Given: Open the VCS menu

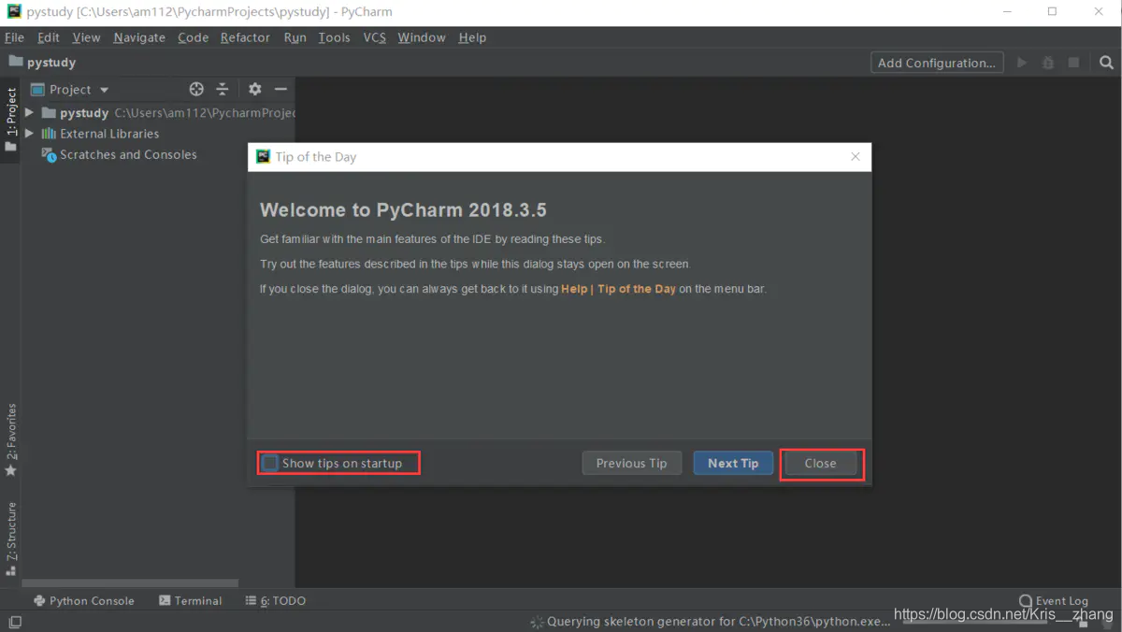Looking at the screenshot, I should (375, 37).
